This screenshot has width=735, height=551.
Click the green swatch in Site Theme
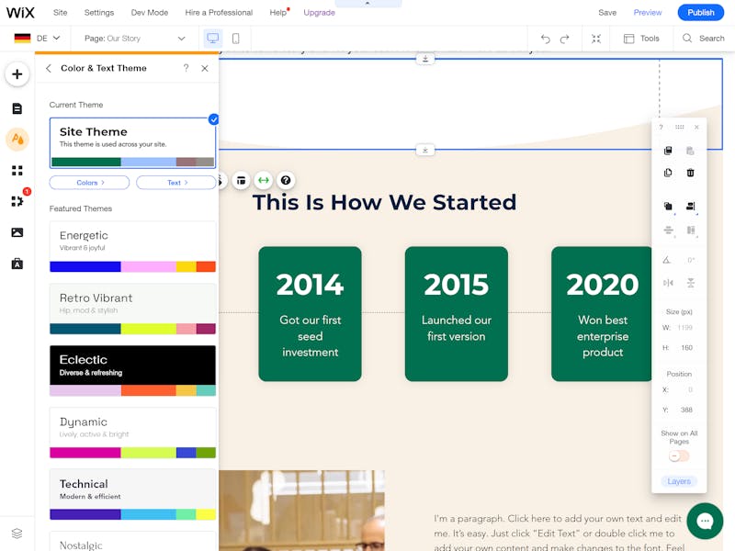[x=86, y=163]
